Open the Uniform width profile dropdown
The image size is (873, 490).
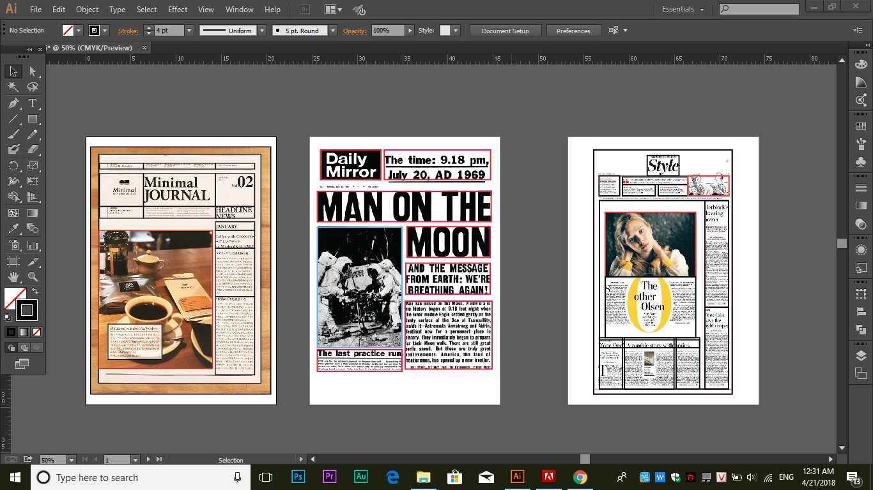coord(262,31)
